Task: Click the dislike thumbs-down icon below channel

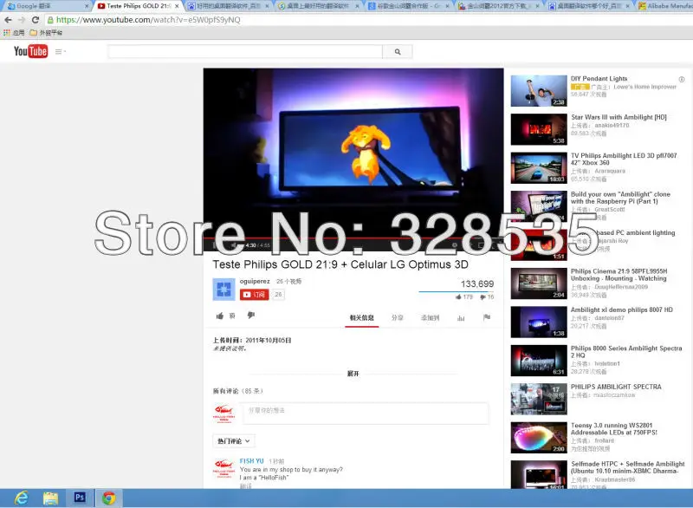Action: 251,316
